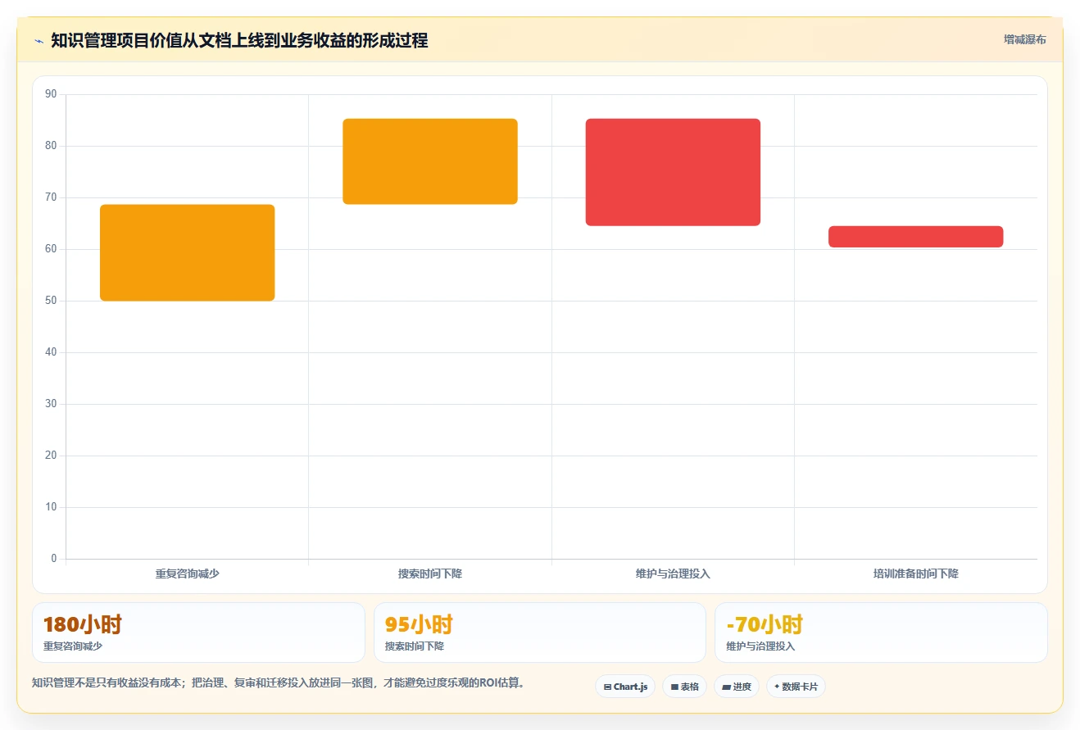Click the thin red 培训准备时间下降 bar

(915, 237)
